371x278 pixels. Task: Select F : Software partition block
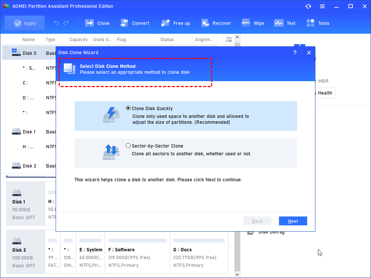coord(138,252)
